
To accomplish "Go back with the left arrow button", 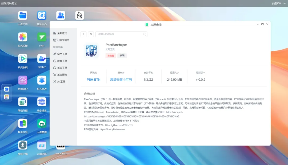I will 83,34.
